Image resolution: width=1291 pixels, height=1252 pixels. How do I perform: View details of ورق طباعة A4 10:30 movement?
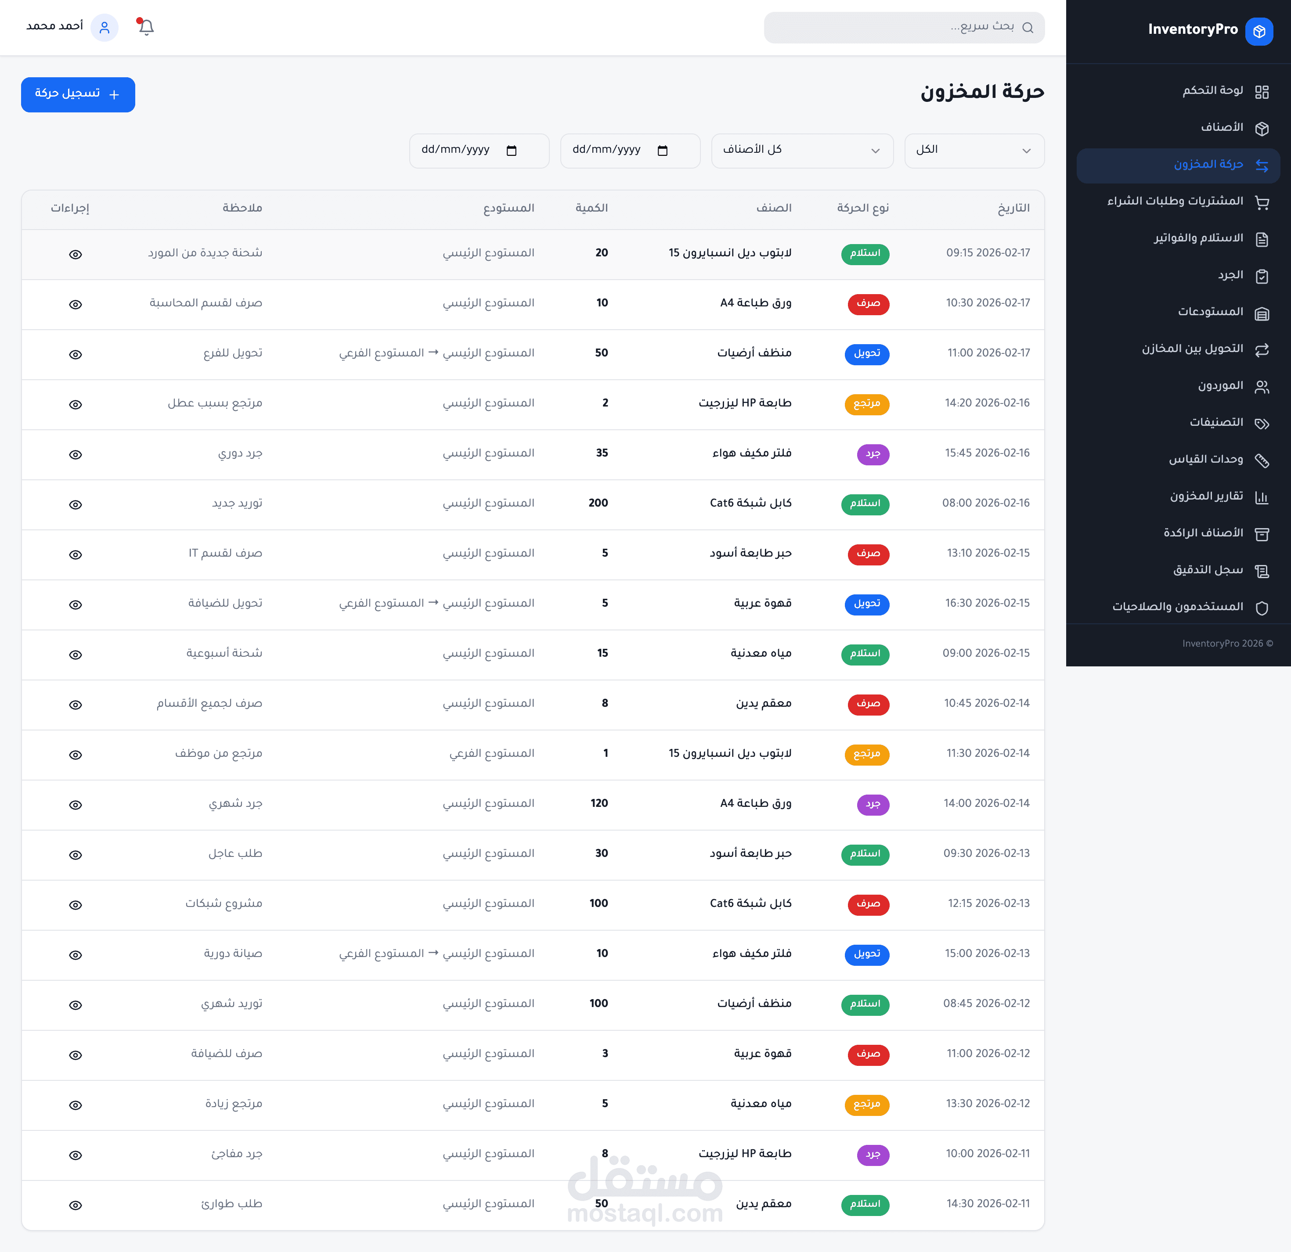[x=76, y=305]
